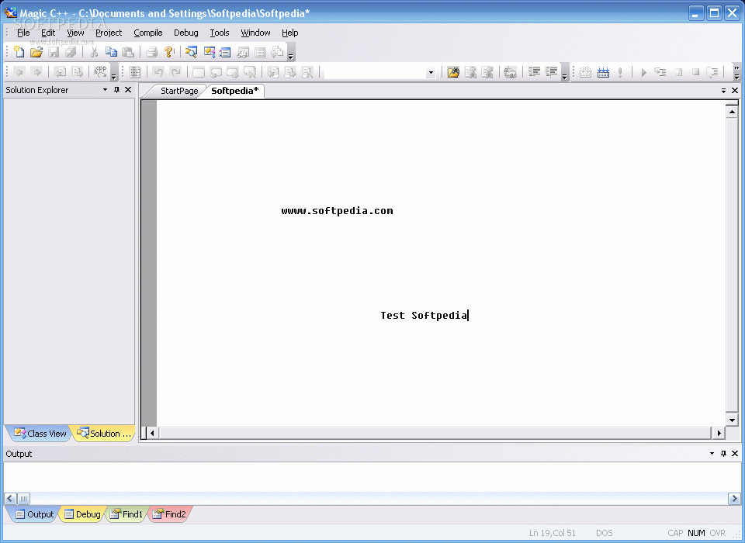Select the Find2 output tab

(x=170, y=514)
